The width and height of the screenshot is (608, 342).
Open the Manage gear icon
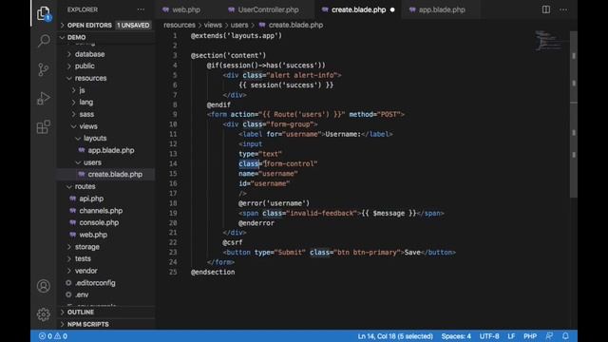44,314
